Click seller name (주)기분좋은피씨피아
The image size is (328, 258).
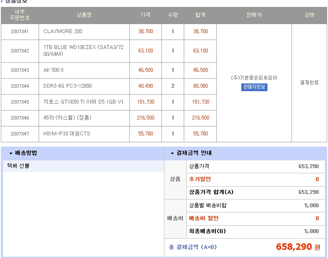(x=254, y=78)
